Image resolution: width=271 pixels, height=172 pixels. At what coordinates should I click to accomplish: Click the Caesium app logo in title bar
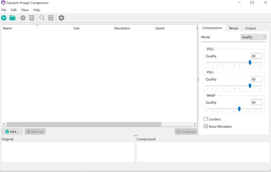[3, 3]
